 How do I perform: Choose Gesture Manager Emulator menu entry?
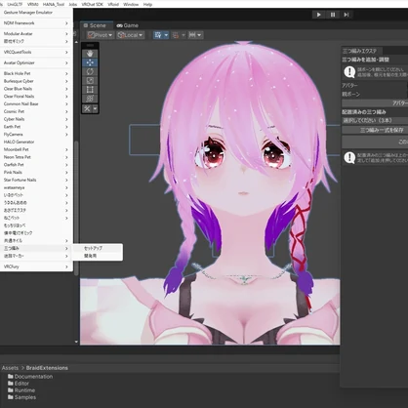pyautogui.click(x=36, y=13)
